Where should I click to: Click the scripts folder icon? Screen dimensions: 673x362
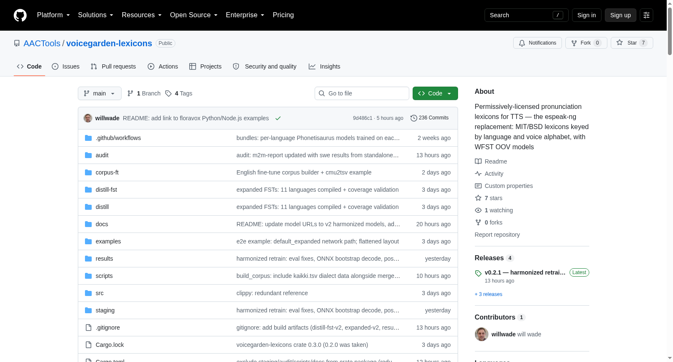coord(88,276)
